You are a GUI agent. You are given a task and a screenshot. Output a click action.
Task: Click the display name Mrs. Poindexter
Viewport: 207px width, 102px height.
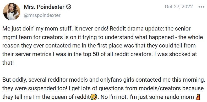44,7
